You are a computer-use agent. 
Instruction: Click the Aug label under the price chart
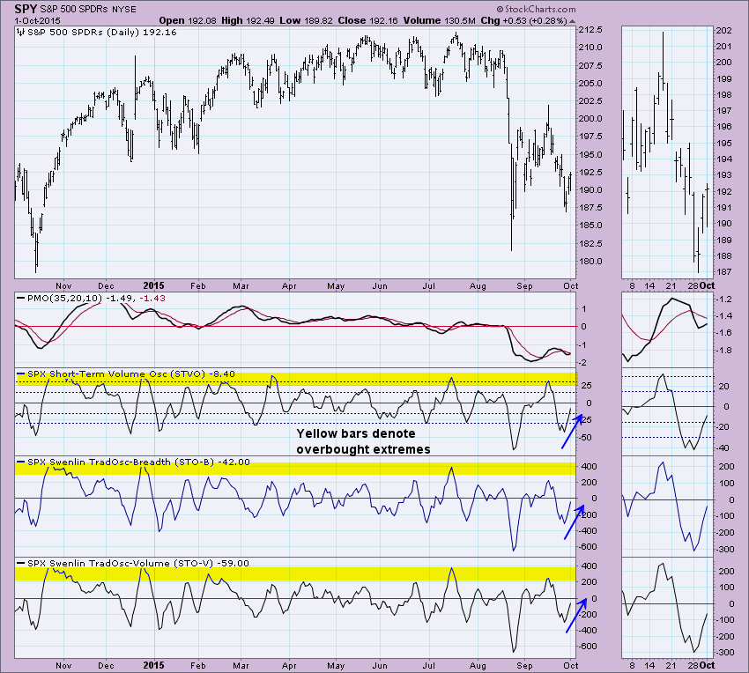[x=478, y=286]
